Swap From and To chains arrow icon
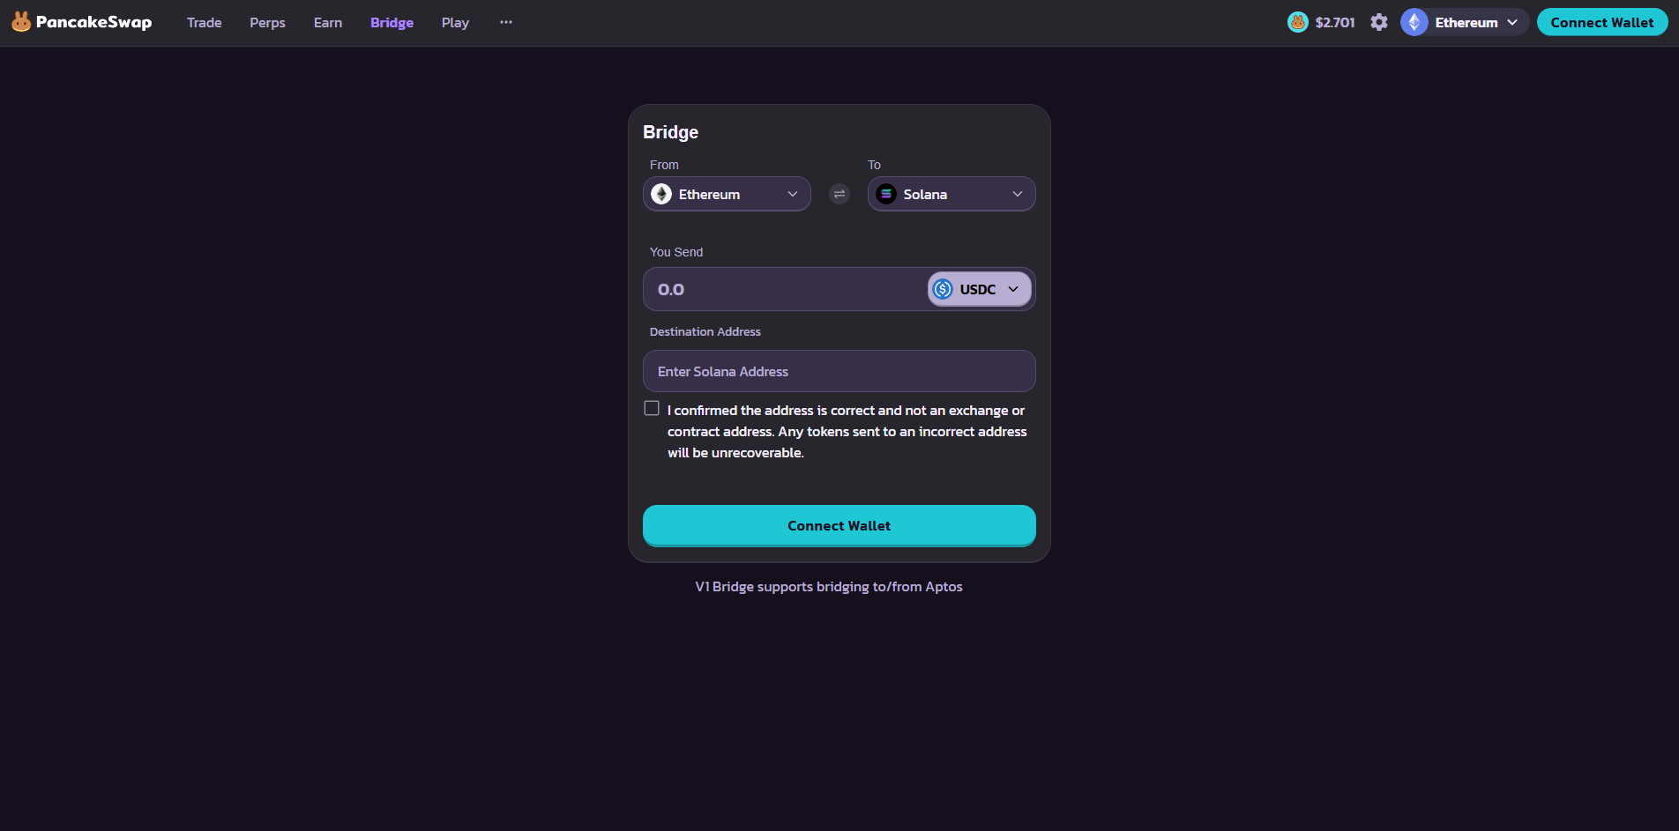The height and width of the screenshot is (831, 1679). [839, 194]
